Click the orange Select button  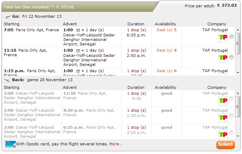coord(225,145)
